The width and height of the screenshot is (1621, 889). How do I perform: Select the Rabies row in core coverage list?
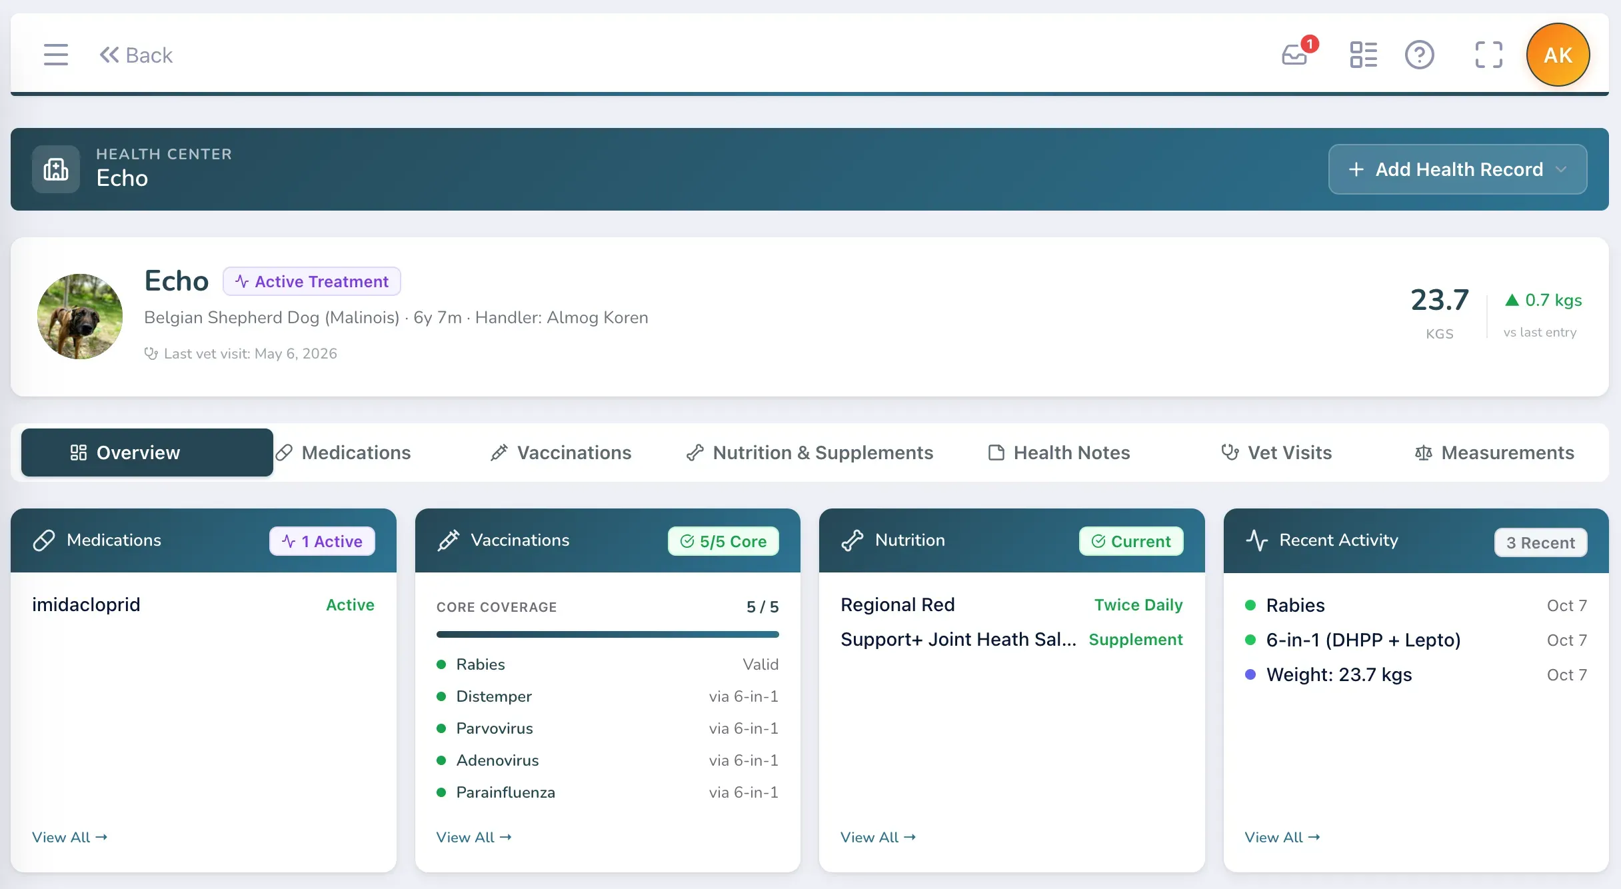pyautogui.click(x=608, y=664)
